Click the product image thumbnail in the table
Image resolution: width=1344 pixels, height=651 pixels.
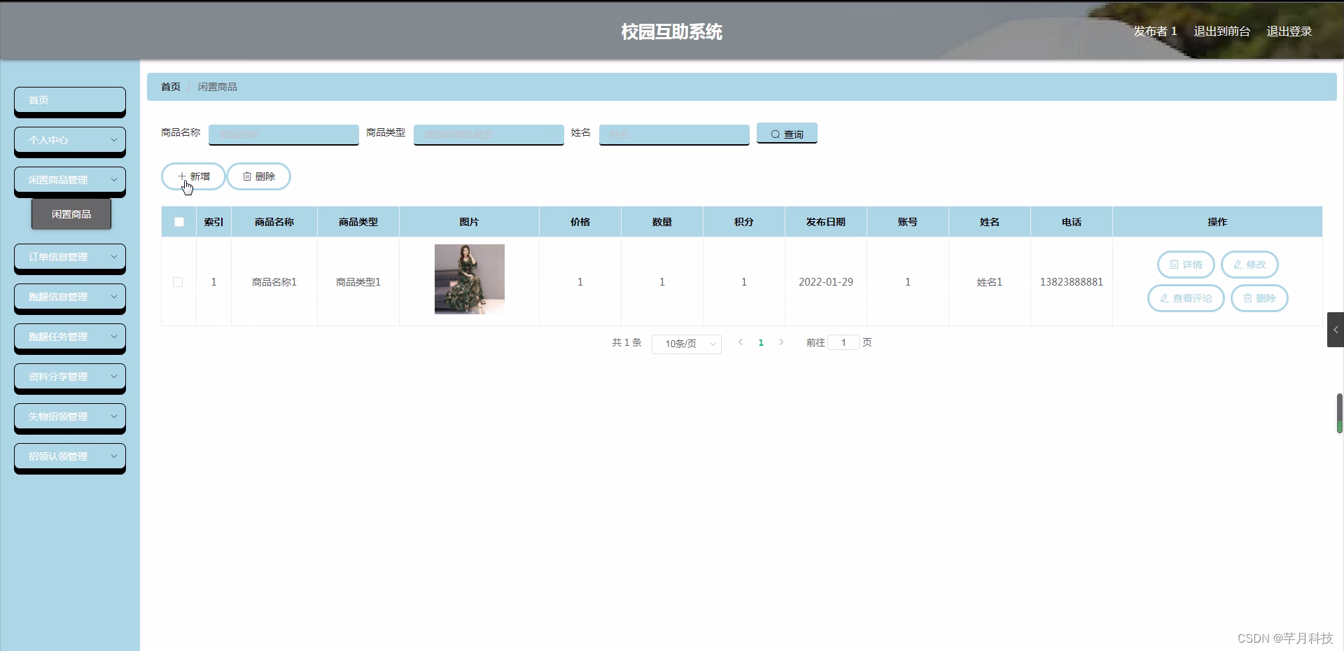(x=469, y=279)
